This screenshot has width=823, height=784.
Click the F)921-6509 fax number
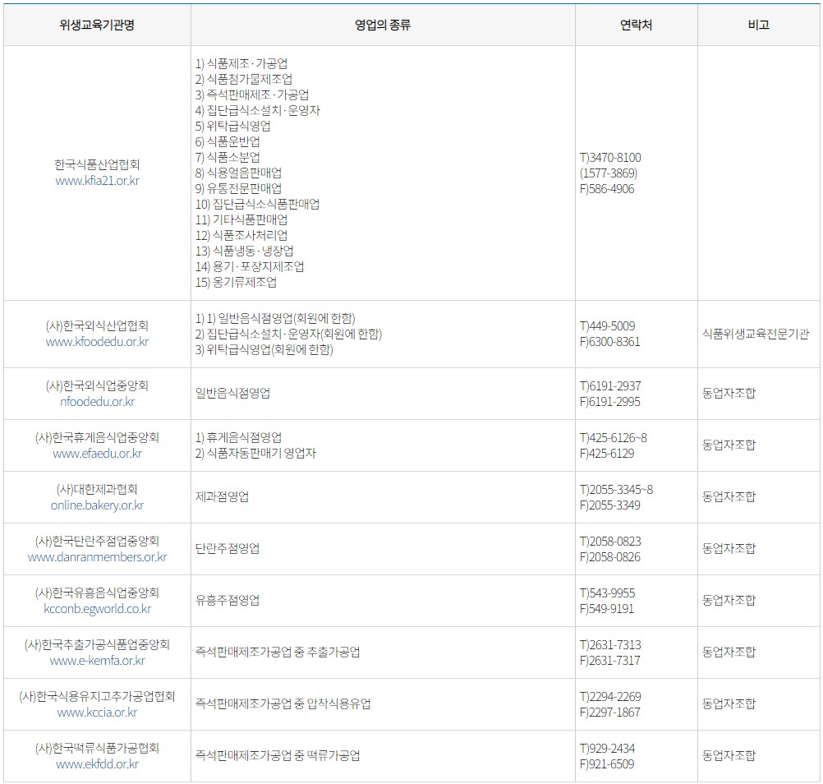click(x=607, y=764)
